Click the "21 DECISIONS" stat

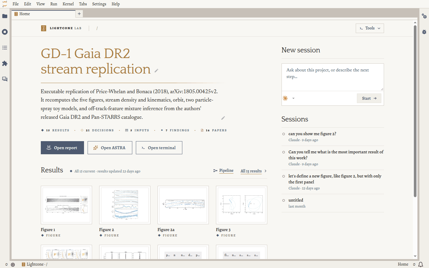click(x=97, y=130)
